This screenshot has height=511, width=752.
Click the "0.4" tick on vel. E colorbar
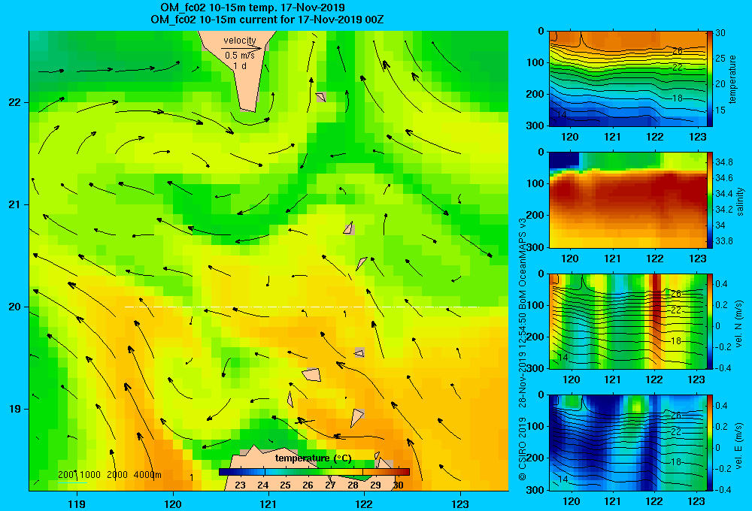(x=721, y=406)
